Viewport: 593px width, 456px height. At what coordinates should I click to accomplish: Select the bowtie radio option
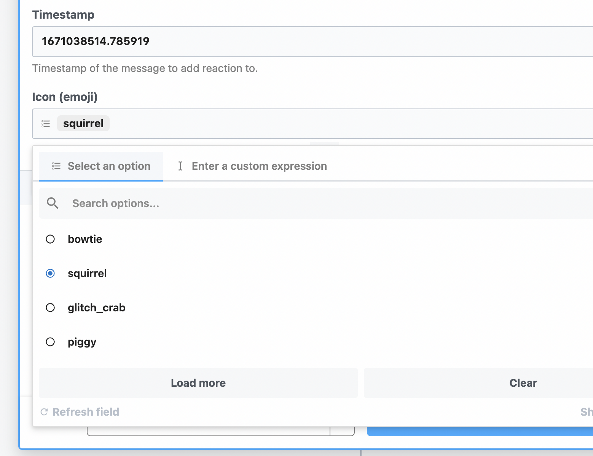pyautogui.click(x=50, y=239)
